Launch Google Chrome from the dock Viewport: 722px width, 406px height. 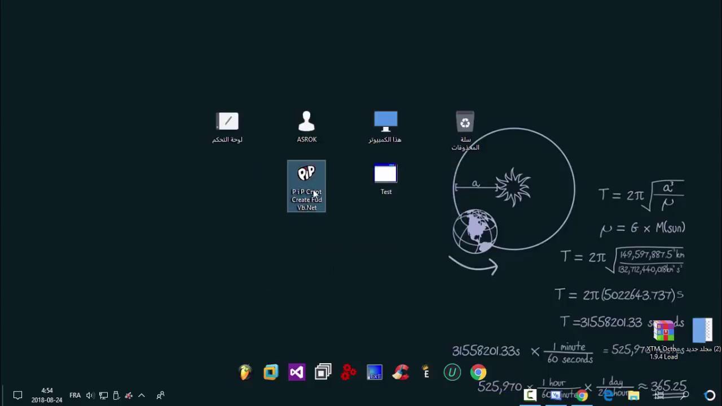(x=478, y=372)
